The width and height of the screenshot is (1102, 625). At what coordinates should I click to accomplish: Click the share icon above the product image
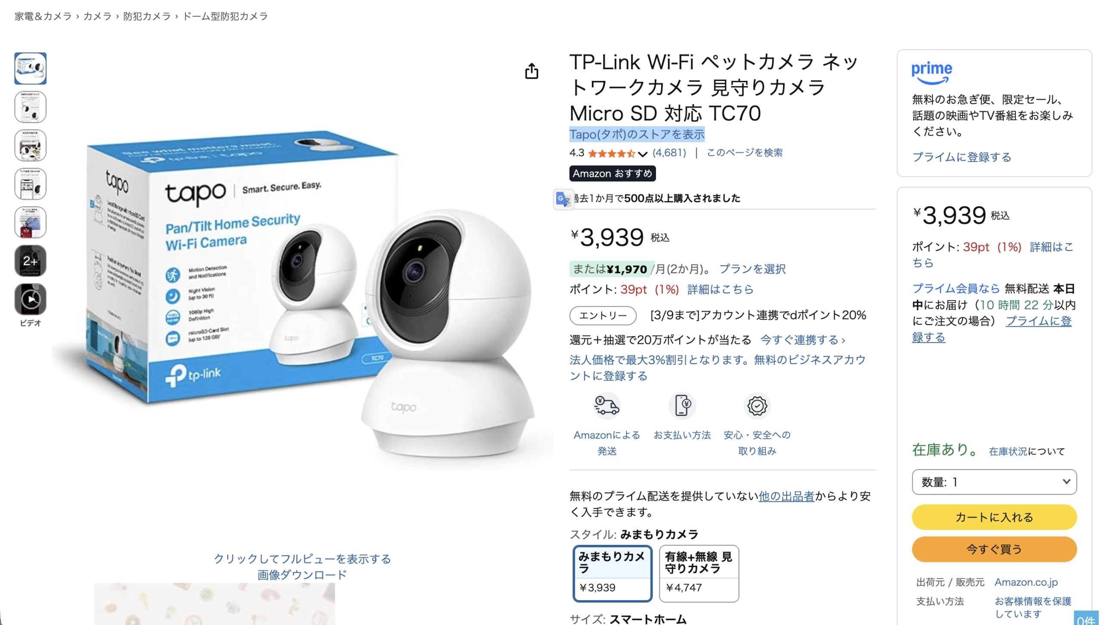tap(532, 71)
